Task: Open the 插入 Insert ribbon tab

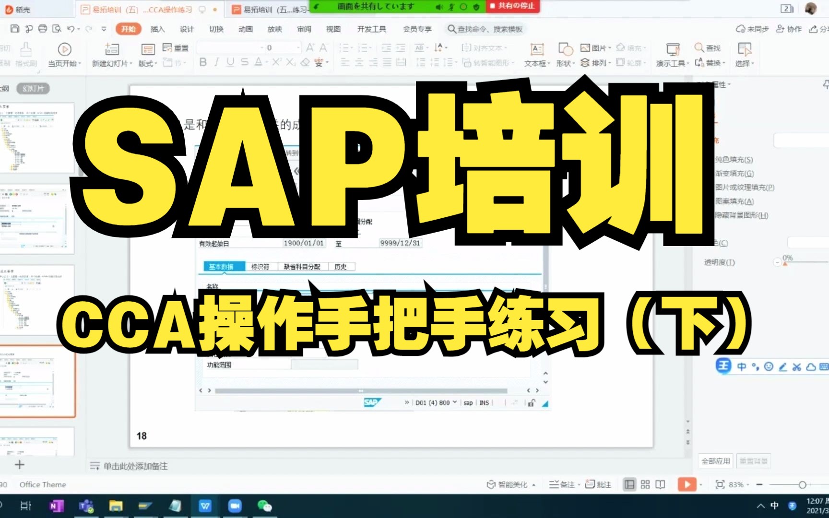Action: pyautogui.click(x=157, y=29)
